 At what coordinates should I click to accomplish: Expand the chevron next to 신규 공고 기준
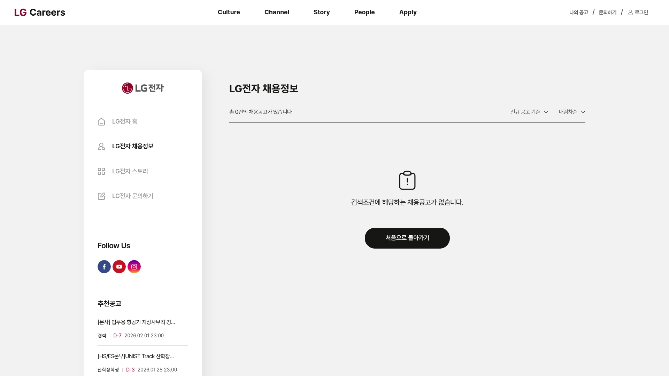tap(546, 112)
